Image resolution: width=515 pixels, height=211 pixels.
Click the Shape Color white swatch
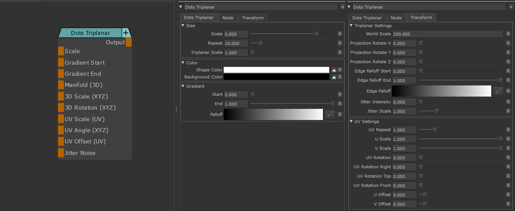pyautogui.click(x=276, y=70)
